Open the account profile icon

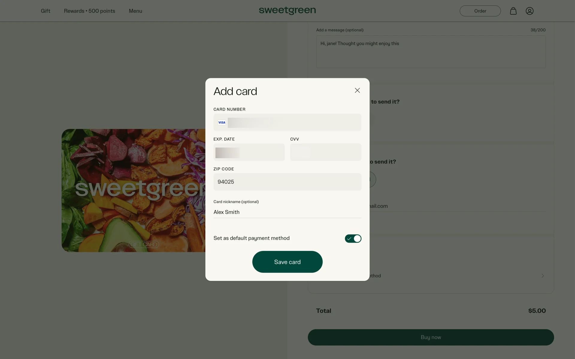tap(529, 11)
